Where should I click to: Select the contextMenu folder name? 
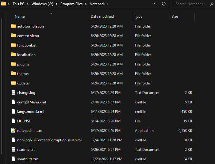[x=28, y=36]
